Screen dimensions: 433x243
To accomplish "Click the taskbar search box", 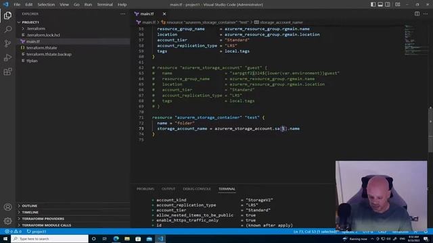I will (49, 238).
